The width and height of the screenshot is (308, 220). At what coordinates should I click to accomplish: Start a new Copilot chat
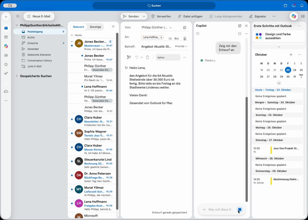(x=240, y=34)
